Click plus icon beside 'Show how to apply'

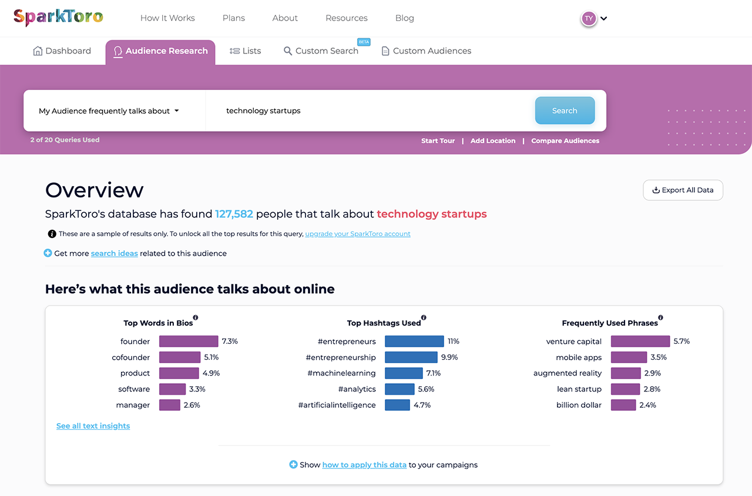pos(294,465)
